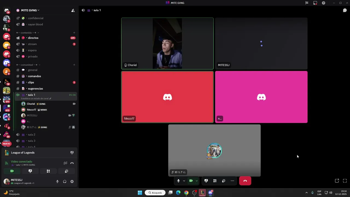The image size is (350, 197).
Task: Open soundboard icon in bottom call bar
Action: (224, 181)
